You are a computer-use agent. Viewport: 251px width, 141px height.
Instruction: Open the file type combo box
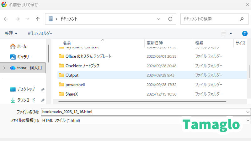point(146,120)
